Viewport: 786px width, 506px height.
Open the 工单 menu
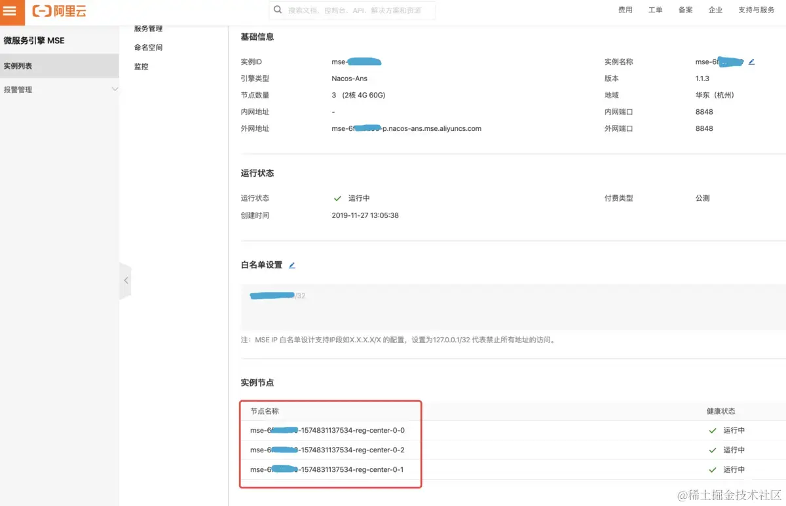click(656, 10)
